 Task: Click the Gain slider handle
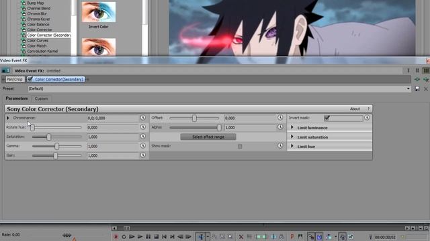coord(55,155)
